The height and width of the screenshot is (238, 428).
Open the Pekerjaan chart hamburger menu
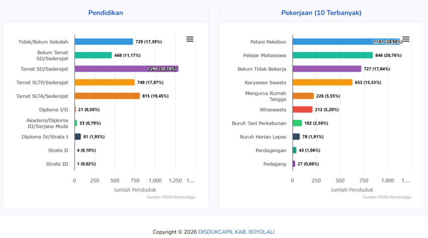coord(406,39)
